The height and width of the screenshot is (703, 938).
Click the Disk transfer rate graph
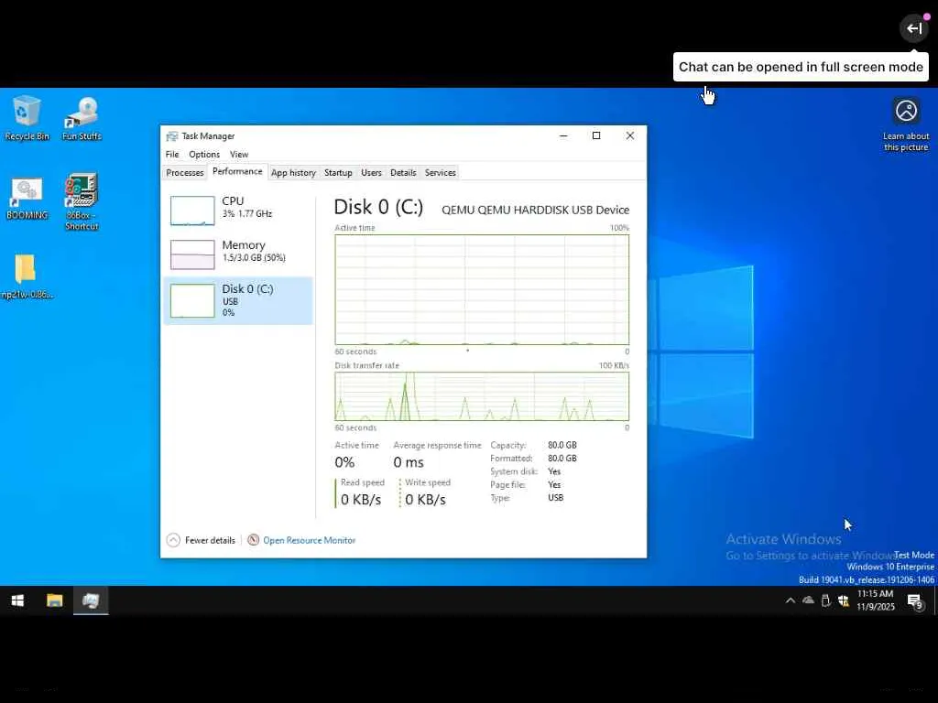click(482, 396)
